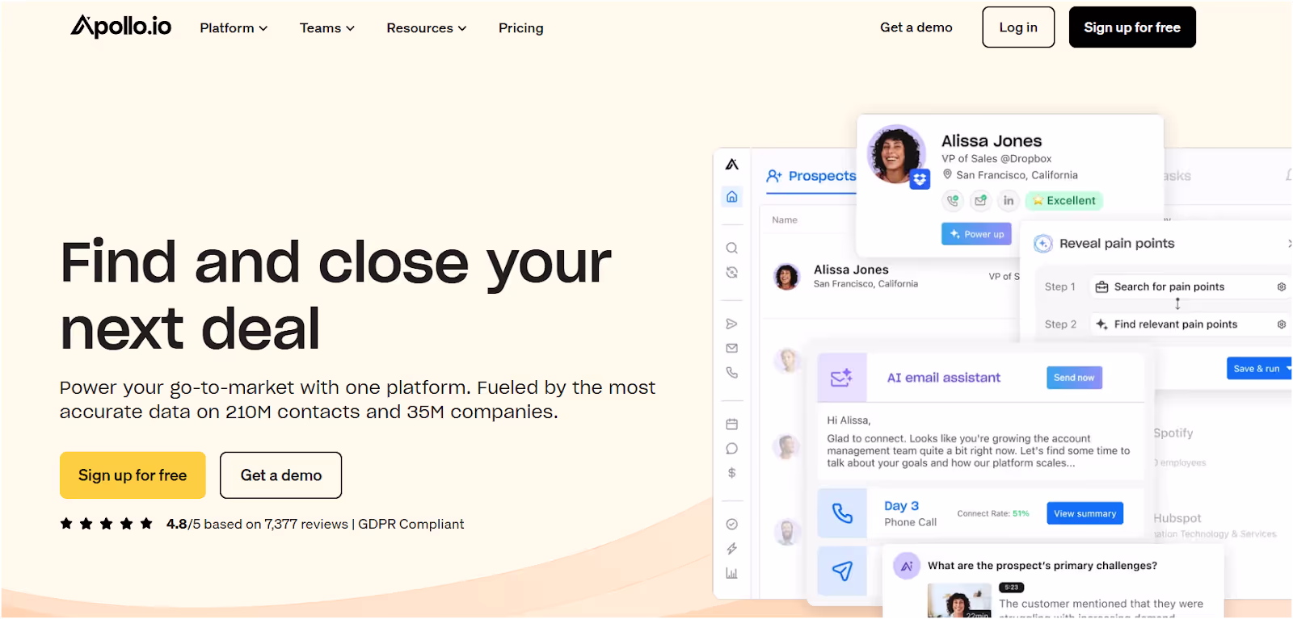Click the Power up button
The image size is (1293, 619).
[x=976, y=234]
